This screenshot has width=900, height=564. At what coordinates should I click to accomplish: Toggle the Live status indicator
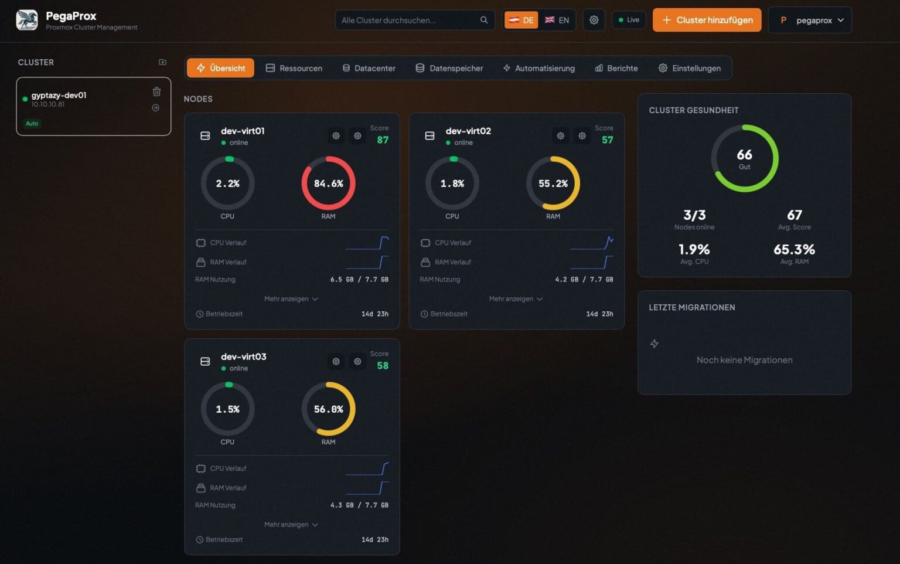628,19
